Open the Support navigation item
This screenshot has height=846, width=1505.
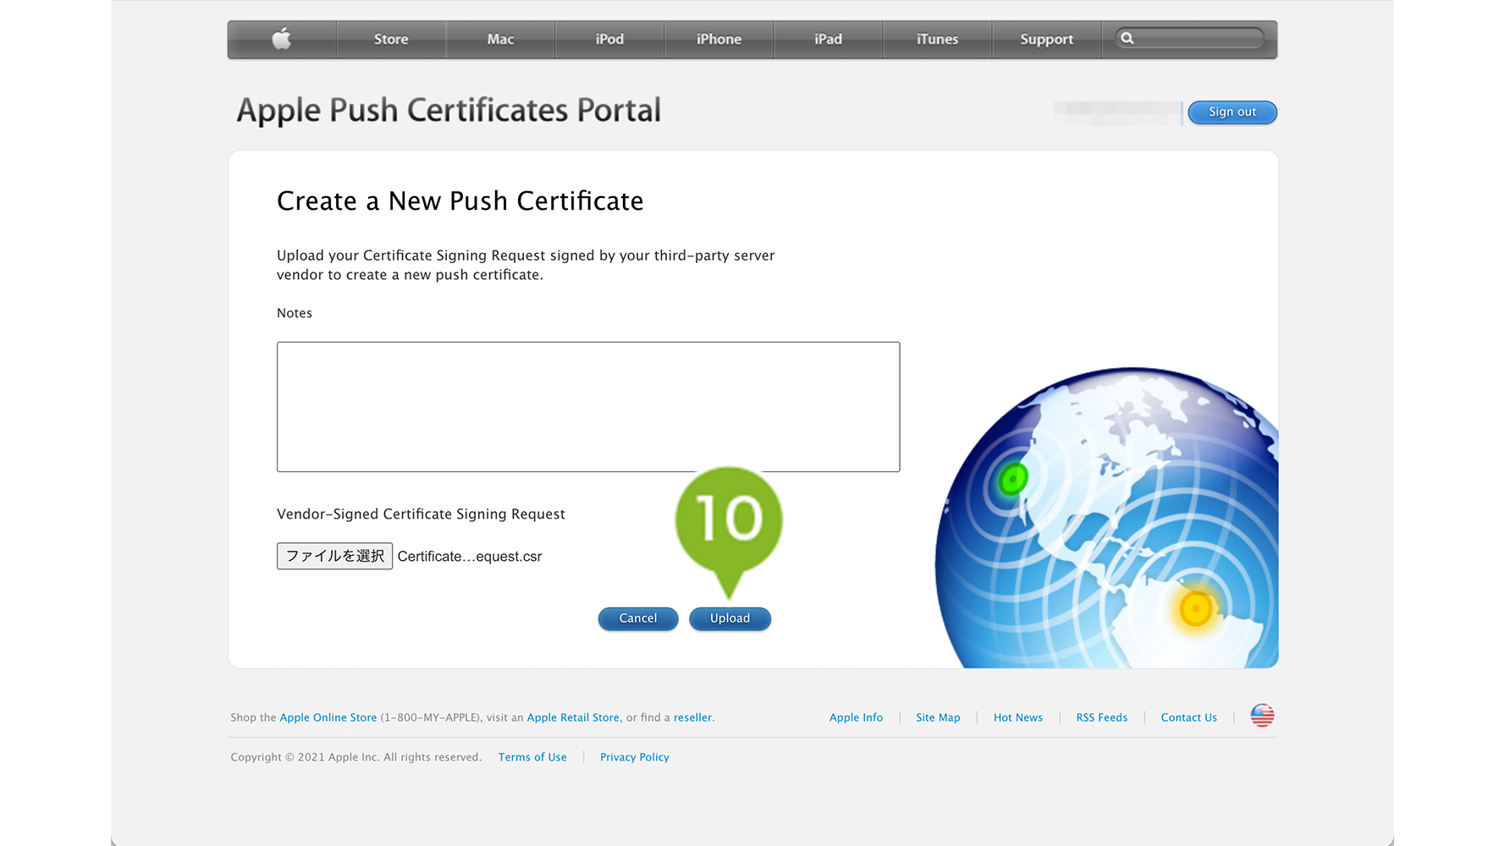[1046, 39]
